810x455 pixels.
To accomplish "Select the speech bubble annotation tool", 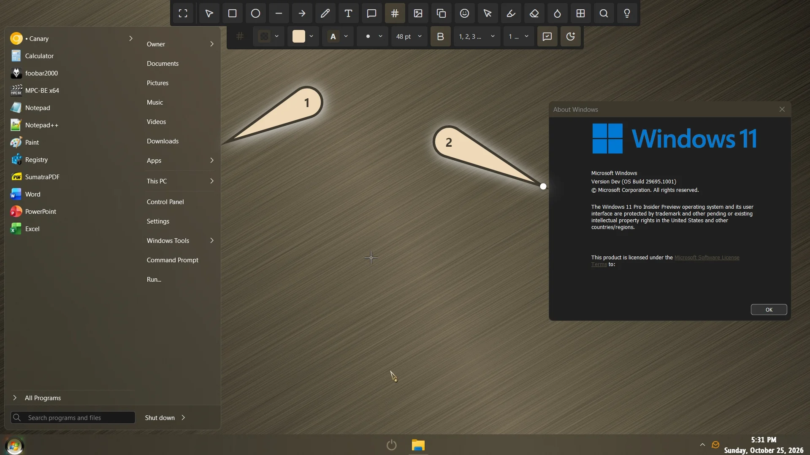I will click(x=371, y=13).
